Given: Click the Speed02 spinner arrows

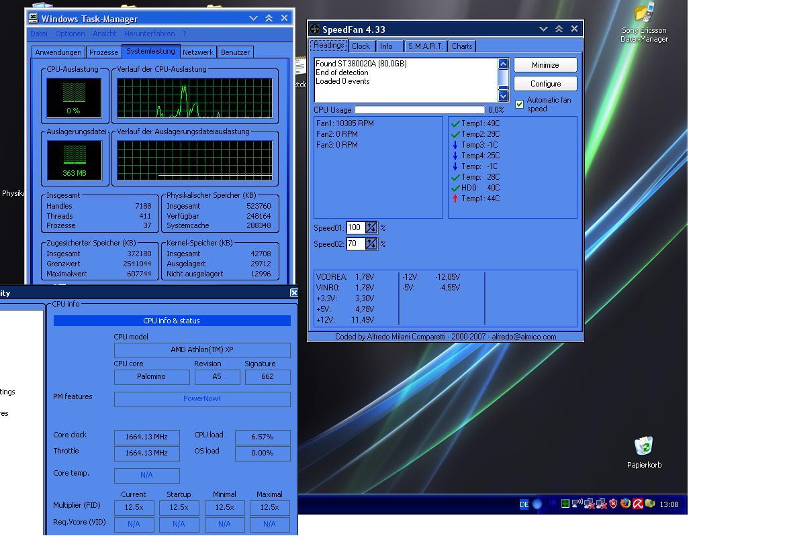Looking at the screenshot, I should pyautogui.click(x=371, y=243).
